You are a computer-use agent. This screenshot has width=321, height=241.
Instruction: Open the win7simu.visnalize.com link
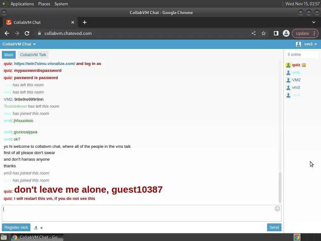[45, 63]
